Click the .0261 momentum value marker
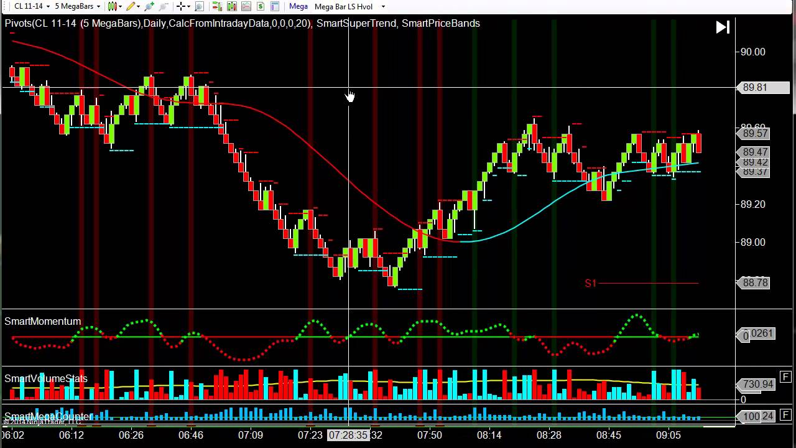This screenshot has height=448, width=796. coord(756,334)
